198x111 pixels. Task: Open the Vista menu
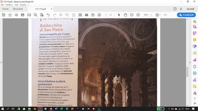click(16, 5)
